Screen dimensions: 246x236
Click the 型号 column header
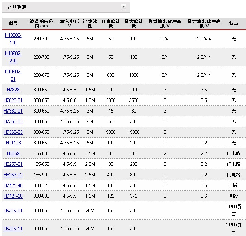point(13,23)
